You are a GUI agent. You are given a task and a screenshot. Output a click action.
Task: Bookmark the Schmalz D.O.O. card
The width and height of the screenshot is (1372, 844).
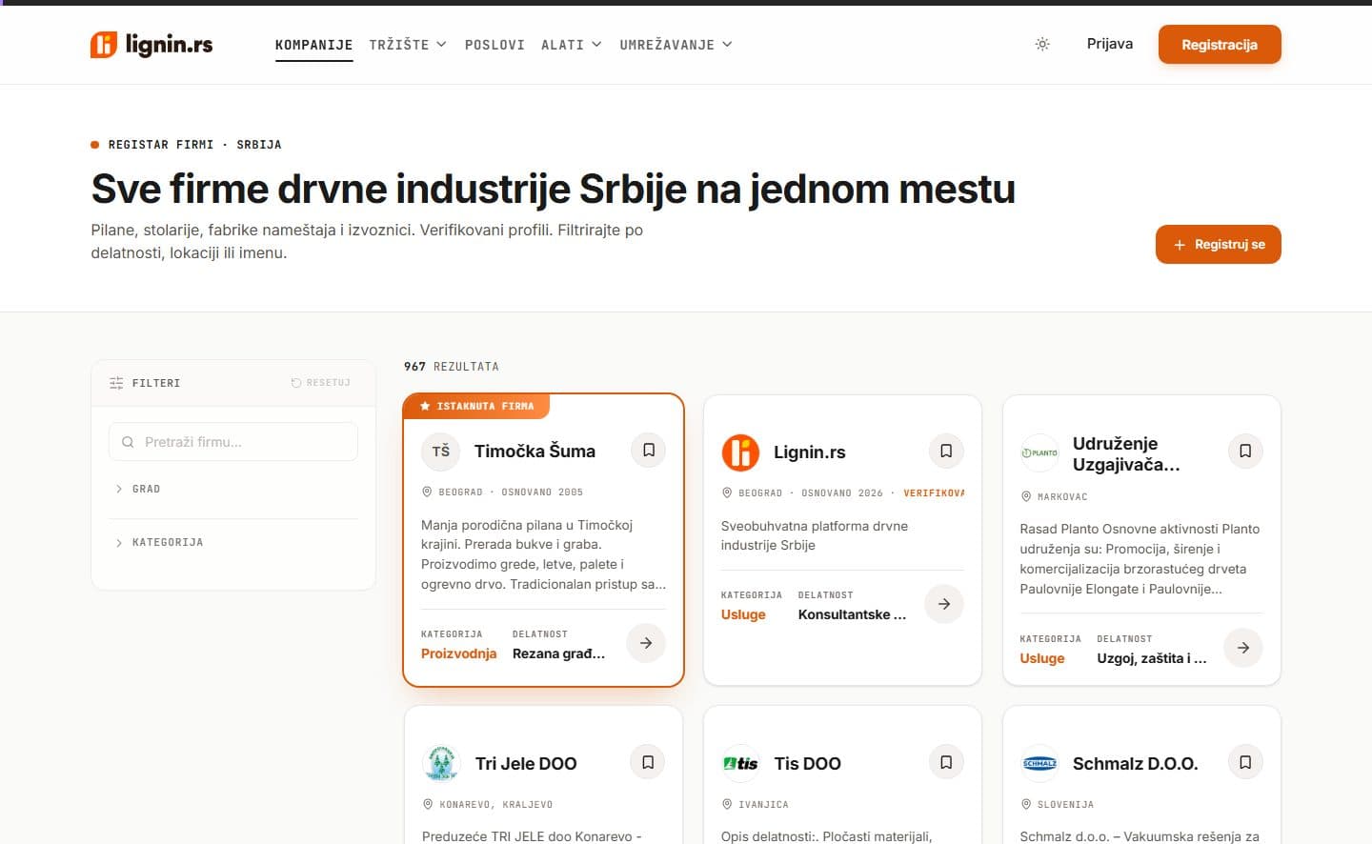(x=1245, y=762)
